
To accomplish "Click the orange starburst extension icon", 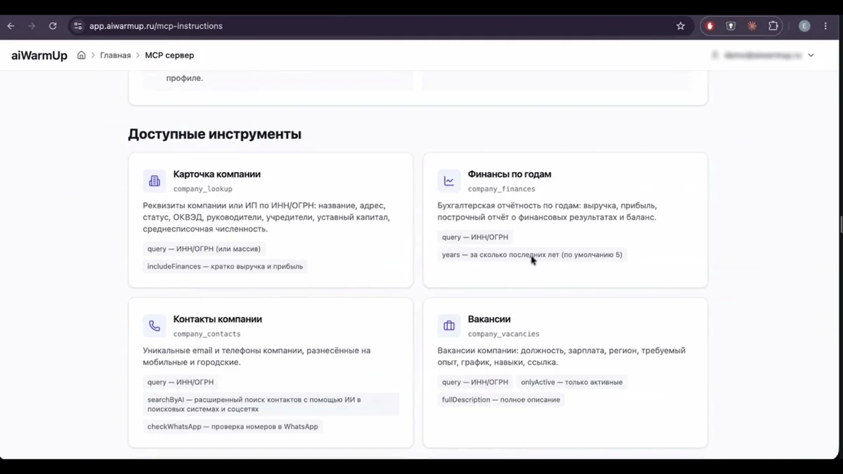I will pos(752,26).
